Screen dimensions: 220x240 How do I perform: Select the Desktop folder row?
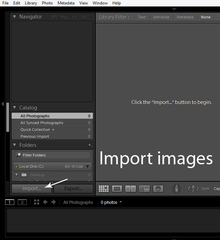tap(52, 175)
